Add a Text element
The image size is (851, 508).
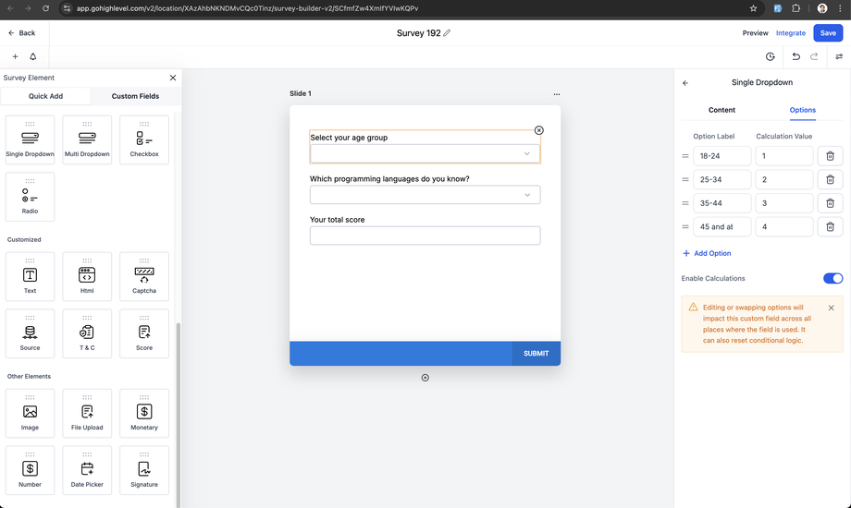pos(30,276)
